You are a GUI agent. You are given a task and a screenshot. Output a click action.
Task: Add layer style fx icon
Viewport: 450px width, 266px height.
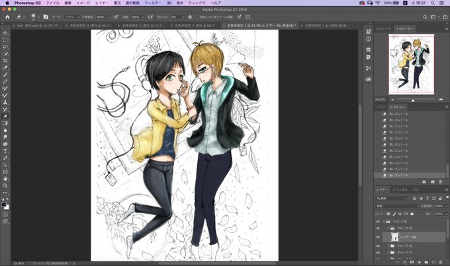[x=404, y=262]
